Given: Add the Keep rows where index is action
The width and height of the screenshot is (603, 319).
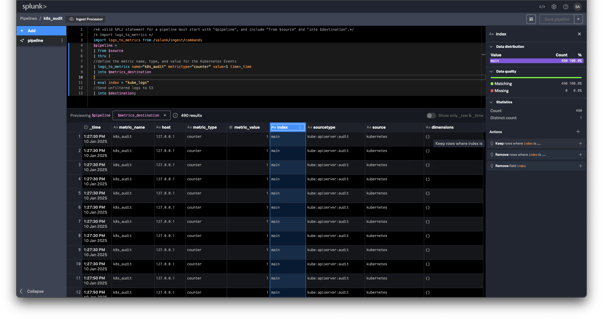Looking at the screenshot, I should 581,143.
